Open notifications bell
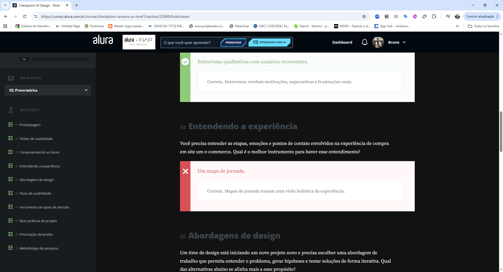503x272 pixels. click(x=365, y=42)
